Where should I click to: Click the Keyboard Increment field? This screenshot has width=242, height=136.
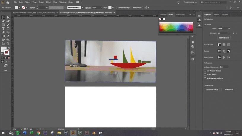click(x=224, y=67)
